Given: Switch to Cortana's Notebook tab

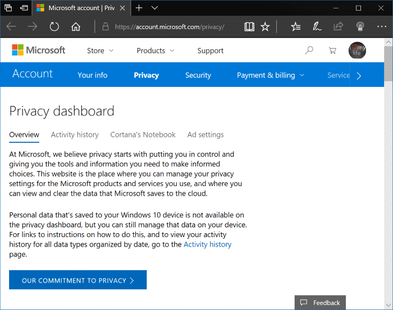Looking at the screenshot, I should pos(143,135).
